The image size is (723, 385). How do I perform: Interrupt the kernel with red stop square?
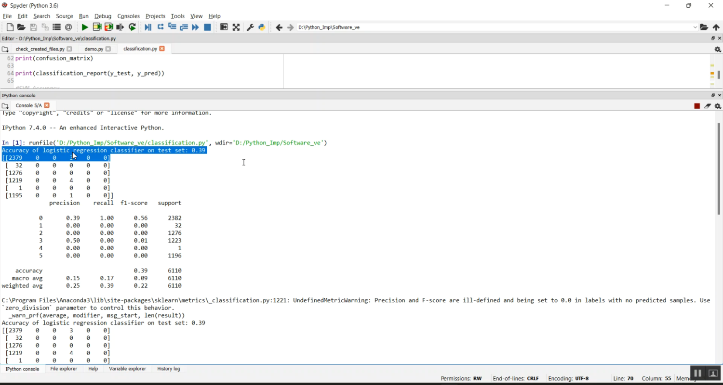click(697, 106)
